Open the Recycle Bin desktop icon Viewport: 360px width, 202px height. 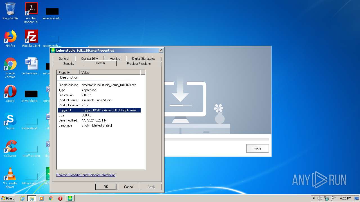[10, 11]
